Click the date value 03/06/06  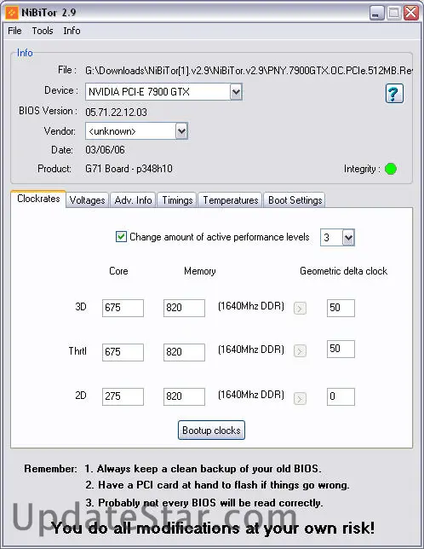click(105, 150)
